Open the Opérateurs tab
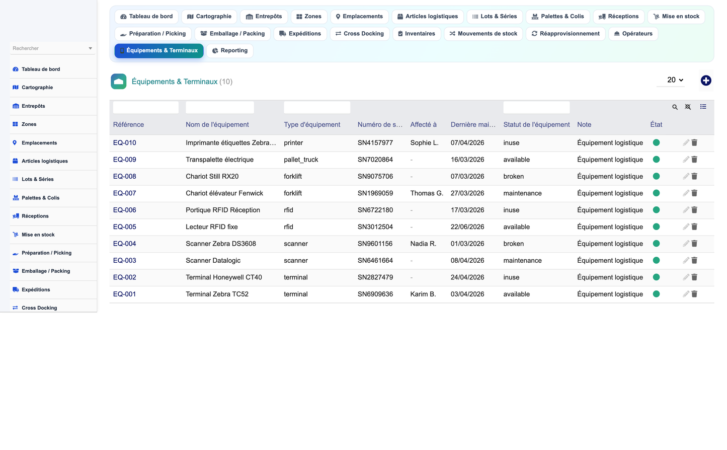Screen dimensions: 727x450 click(x=633, y=34)
